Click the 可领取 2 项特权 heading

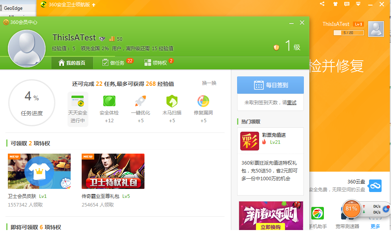(x=30, y=143)
